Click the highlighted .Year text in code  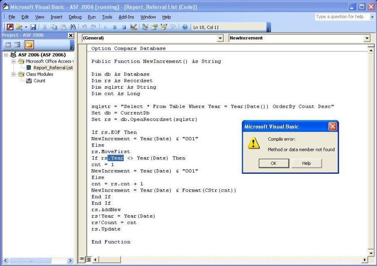pyautogui.click(x=115, y=158)
